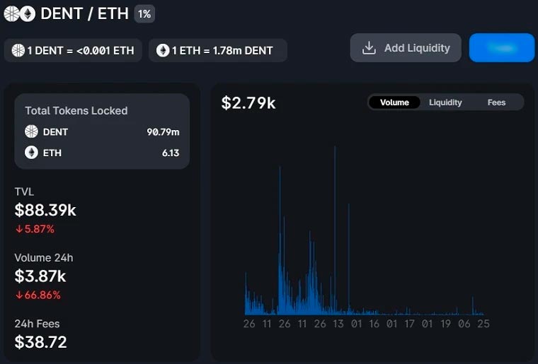
Task: Click the red down arrow beside 66.86%
Action: click(x=19, y=295)
